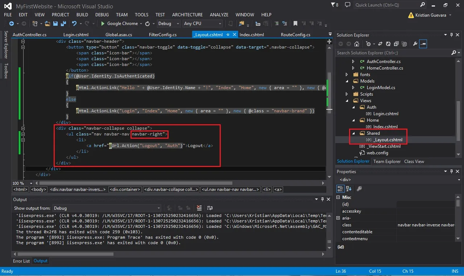Switch to the Team Explorer tab

387,162
